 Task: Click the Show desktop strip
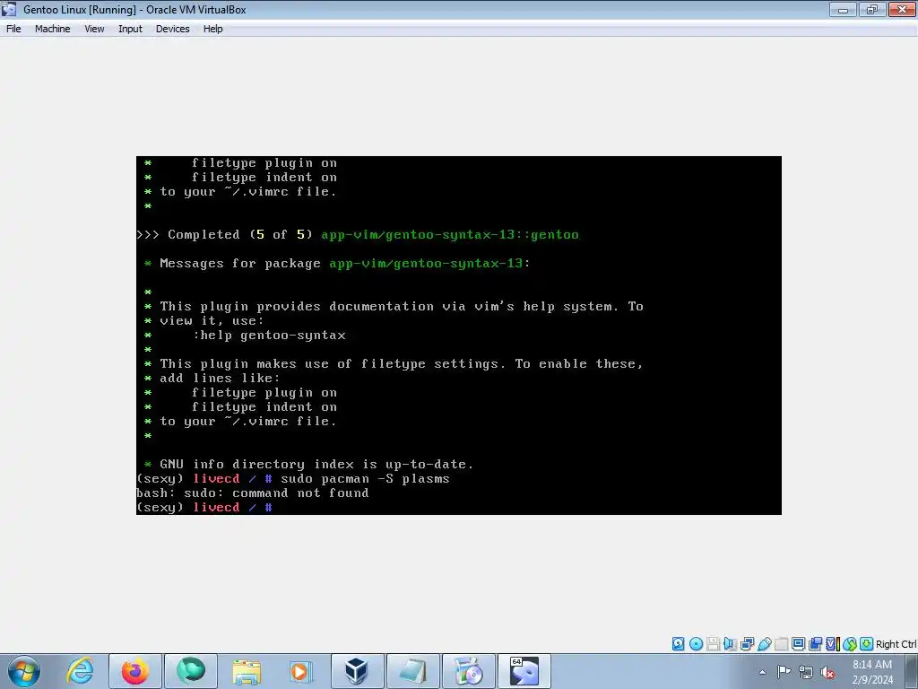[x=912, y=671]
